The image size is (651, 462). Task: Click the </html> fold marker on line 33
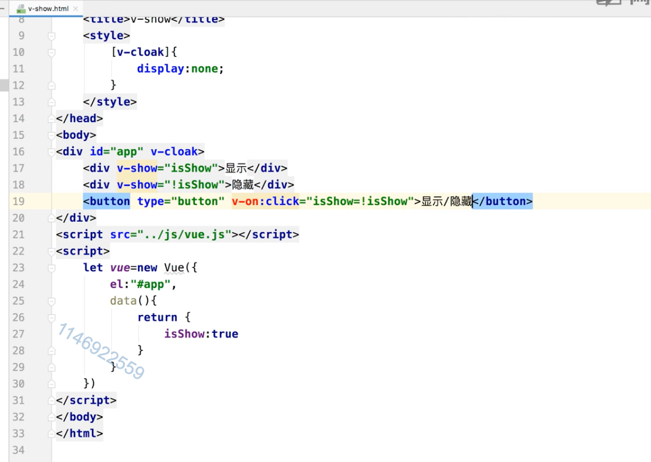click(52, 434)
